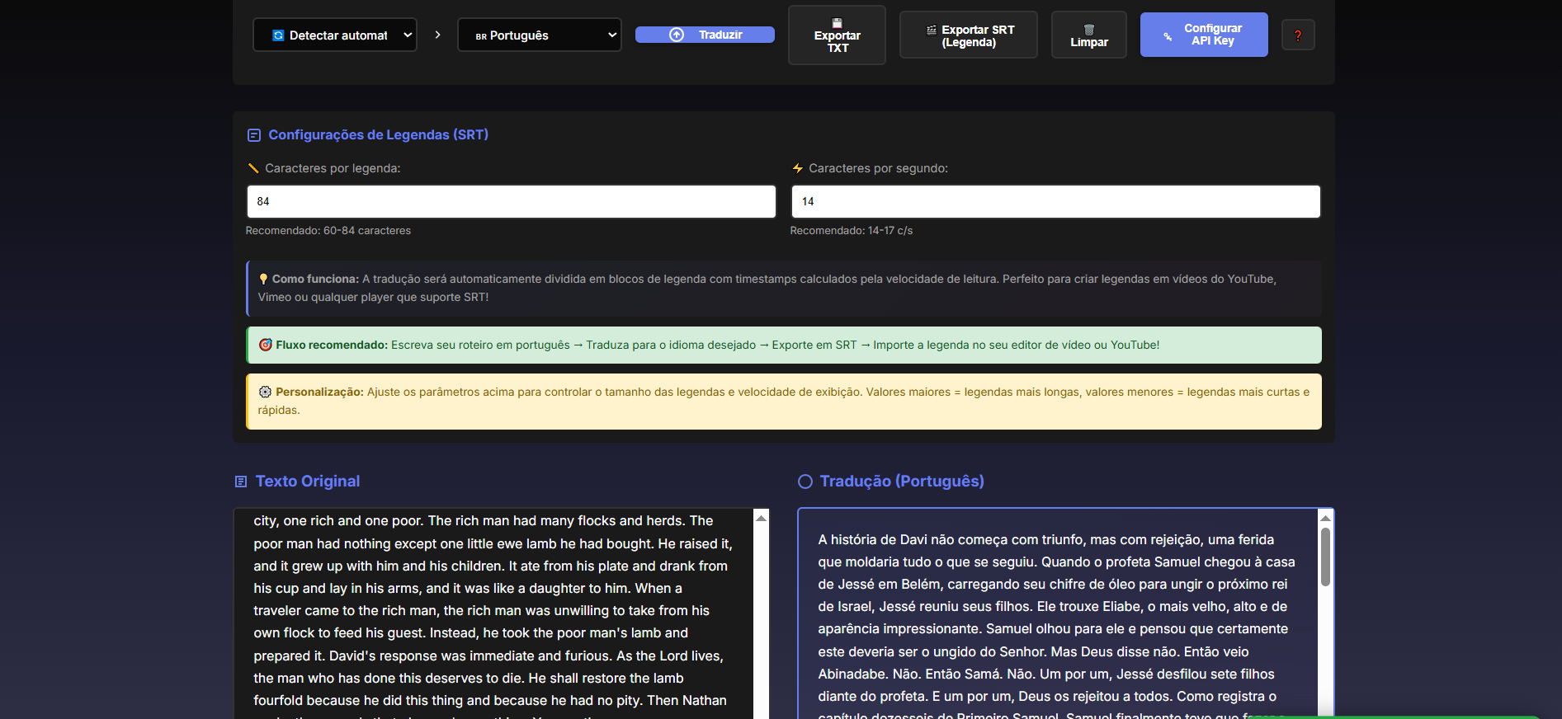Open the Português target language dropdown
1562x719 pixels.
pos(539,35)
